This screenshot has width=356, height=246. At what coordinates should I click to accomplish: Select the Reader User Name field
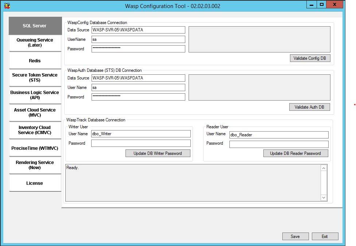[279, 135]
